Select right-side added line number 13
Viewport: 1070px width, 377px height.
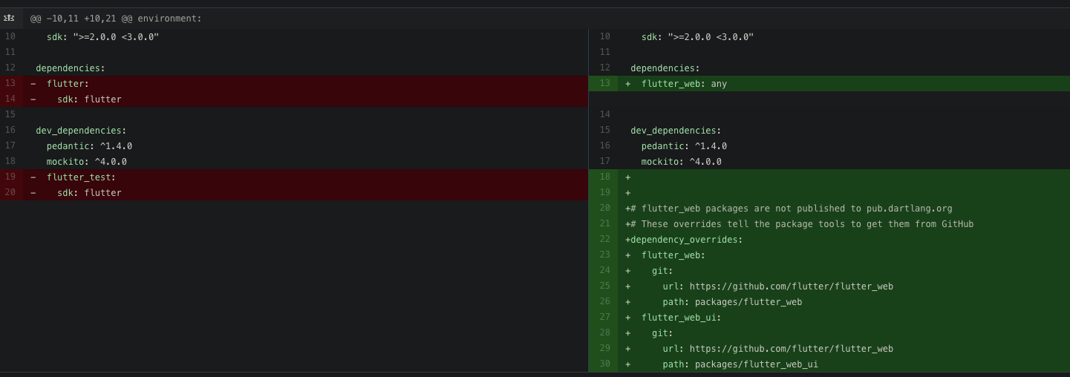click(x=604, y=83)
